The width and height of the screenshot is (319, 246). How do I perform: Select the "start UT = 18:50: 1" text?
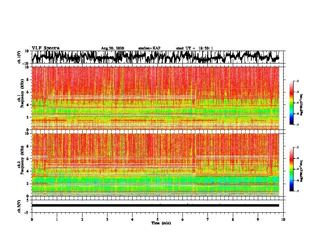click(195, 48)
